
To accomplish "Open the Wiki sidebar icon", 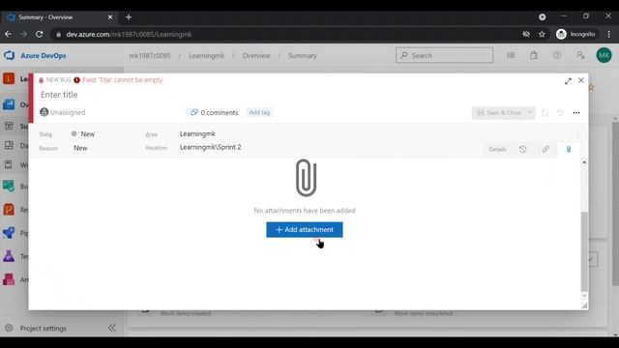I will click(9, 164).
